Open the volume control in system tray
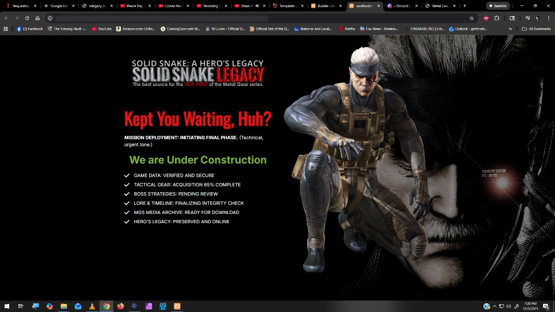 pos(508,307)
